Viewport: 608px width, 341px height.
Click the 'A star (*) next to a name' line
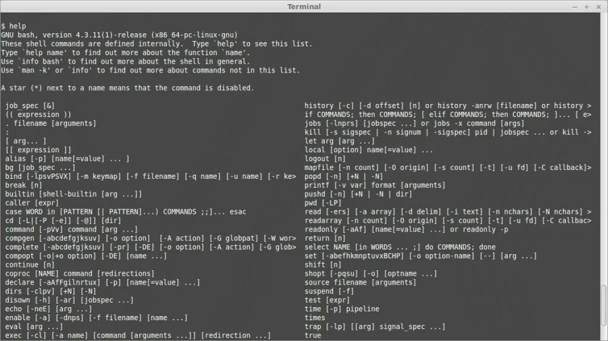(x=127, y=88)
